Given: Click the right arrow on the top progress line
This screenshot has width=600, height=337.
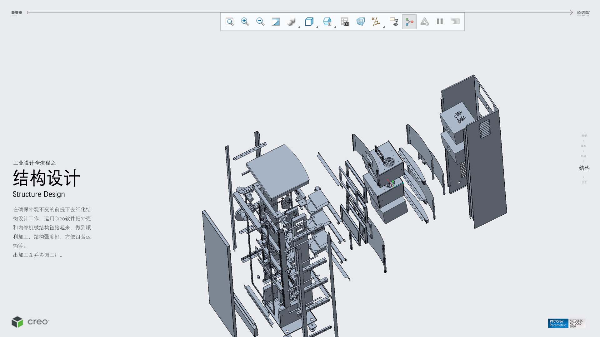Looking at the screenshot, I should [x=571, y=12].
